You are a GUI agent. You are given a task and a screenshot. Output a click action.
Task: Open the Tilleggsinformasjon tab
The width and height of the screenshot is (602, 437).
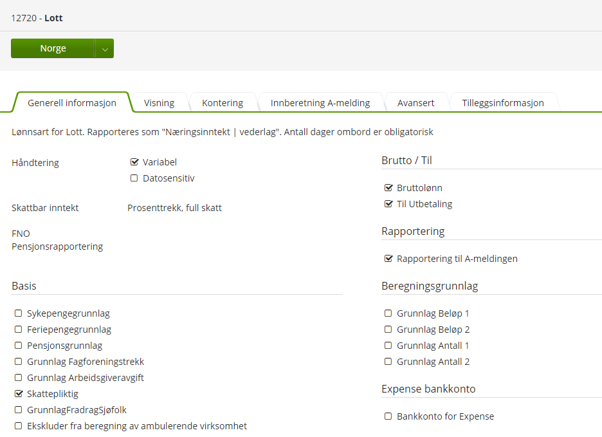[503, 102]
